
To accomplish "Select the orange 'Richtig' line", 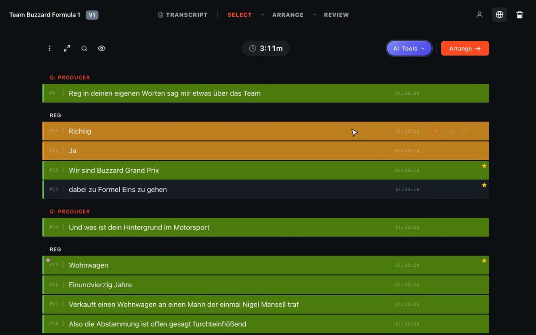I will [266, 131].
